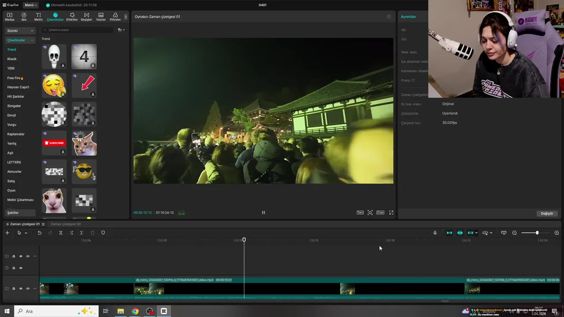Open the Medya (media) panel tab
Viewport: 564px width, 317px height.
click(10, 17)
